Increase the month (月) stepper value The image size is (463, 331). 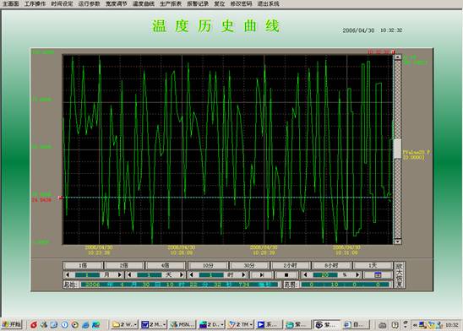click(x=120, y=275)
